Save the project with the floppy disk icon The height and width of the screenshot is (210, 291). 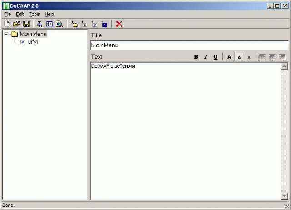pos(26,24)
